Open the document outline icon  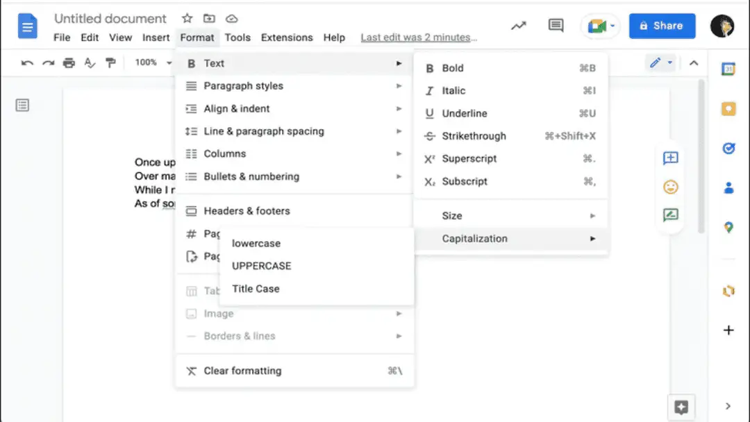tap(22, 105)
